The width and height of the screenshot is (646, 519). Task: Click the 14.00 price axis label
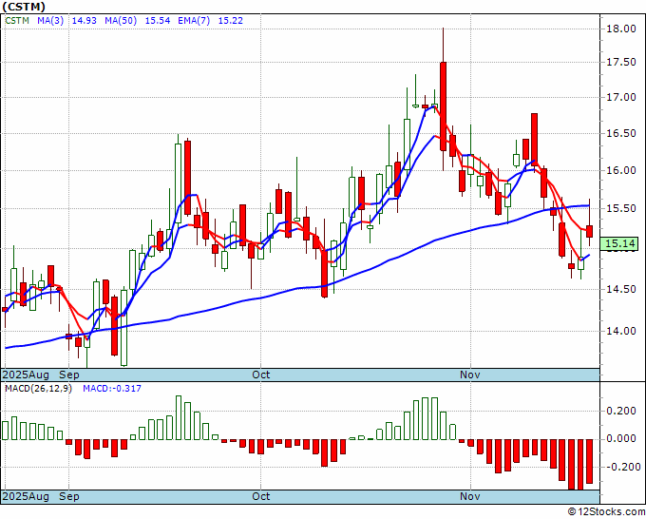coord(621,331)
